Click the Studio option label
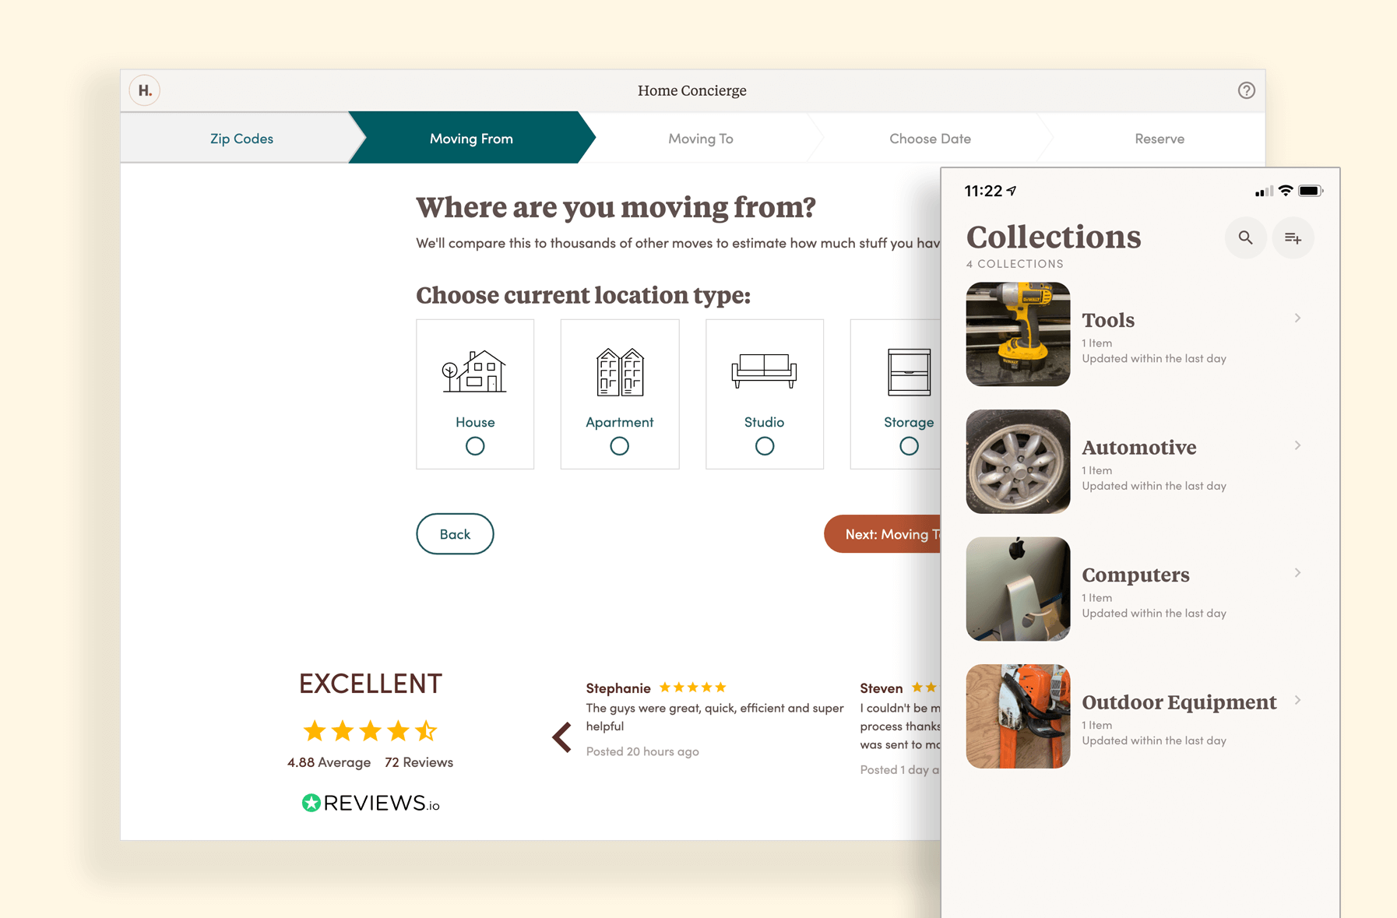Image resolution: width=1397 pixels, height=918 pixels. click(764, 421)
